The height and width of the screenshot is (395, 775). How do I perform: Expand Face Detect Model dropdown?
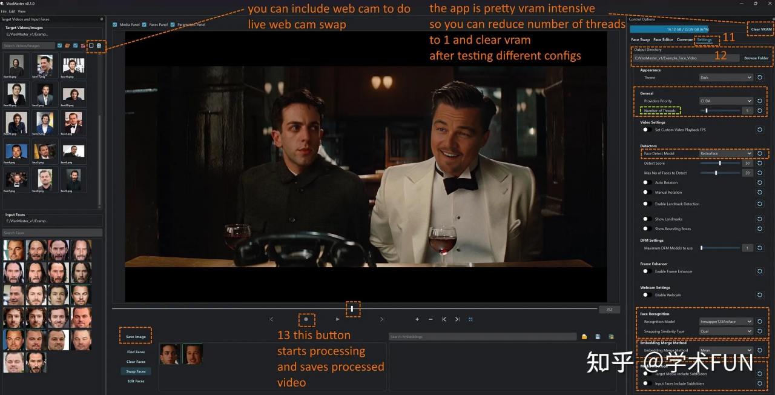click(x=726, y=153)
